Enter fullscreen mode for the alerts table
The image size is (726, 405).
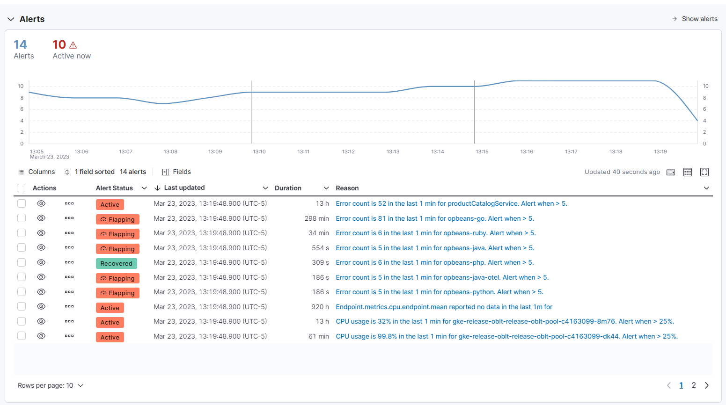pos(704,172)
